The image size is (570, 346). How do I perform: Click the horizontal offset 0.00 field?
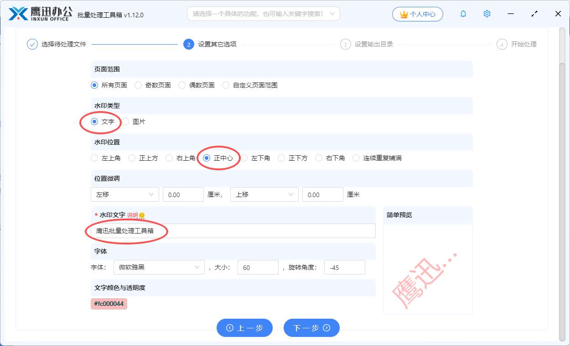(x=183, y=194)
